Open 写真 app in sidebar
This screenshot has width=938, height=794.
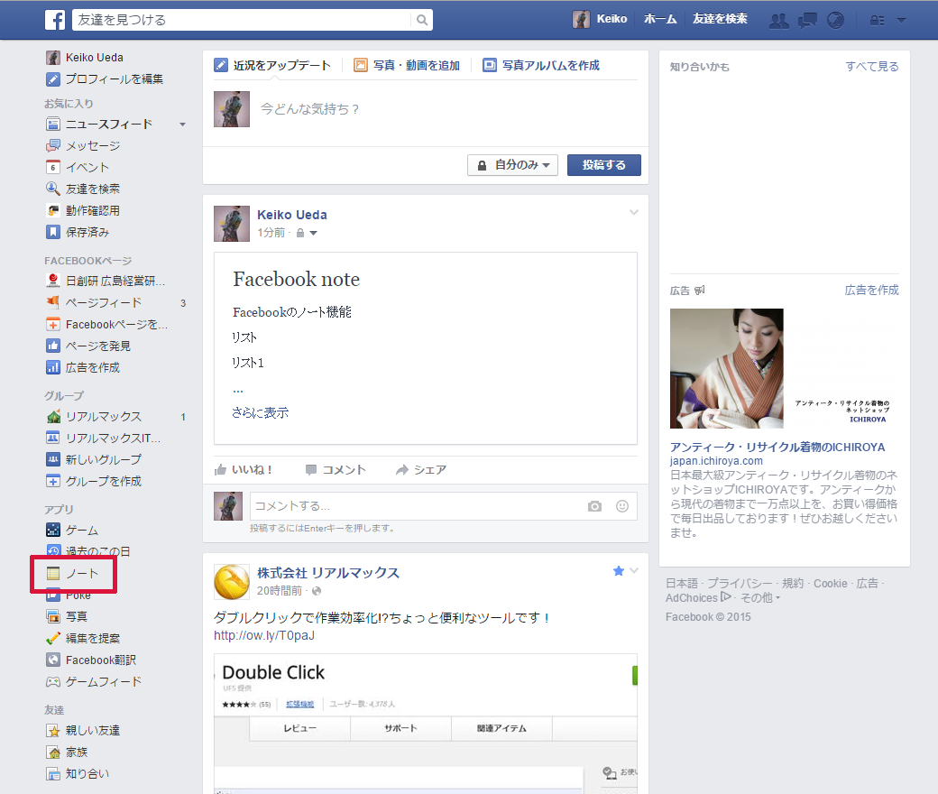pos(67,616)
